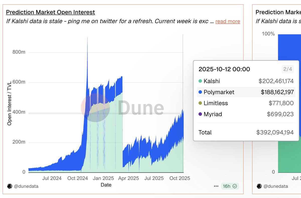301x198 pixels.
Task: Click the 600m y-axis label
Action: pos(19,82)
